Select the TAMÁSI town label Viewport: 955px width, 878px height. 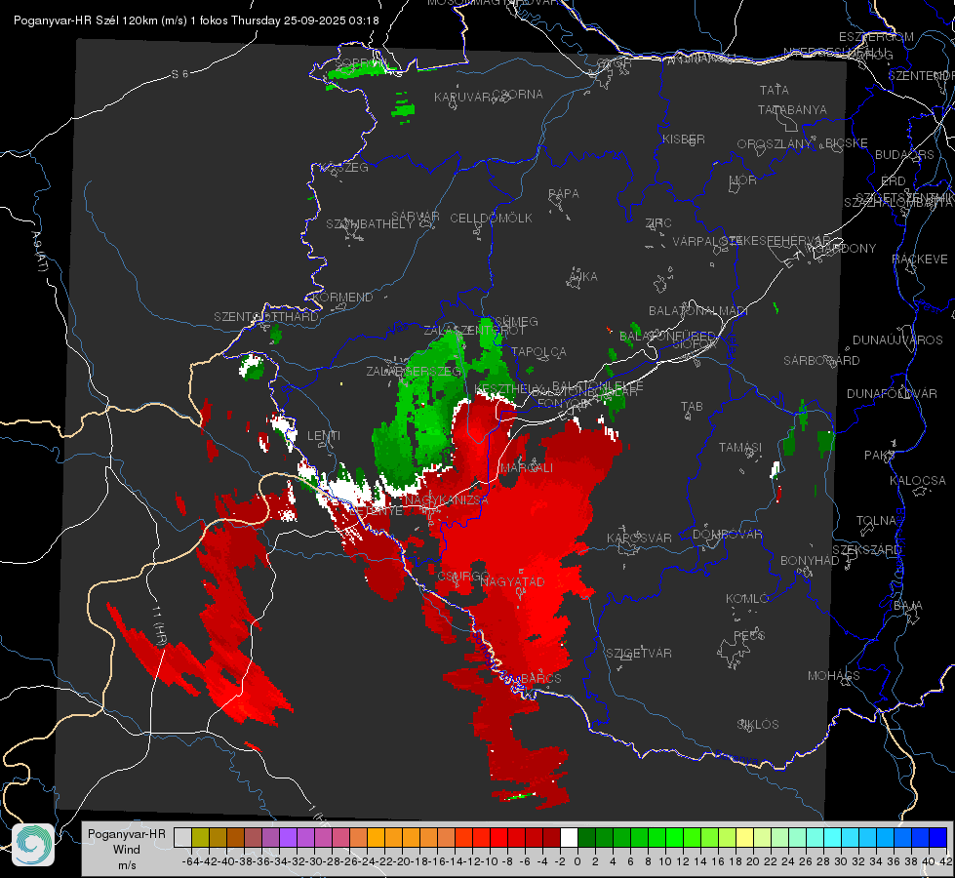tap(740, 447)
